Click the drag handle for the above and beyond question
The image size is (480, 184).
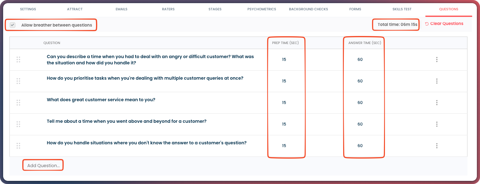18,124
